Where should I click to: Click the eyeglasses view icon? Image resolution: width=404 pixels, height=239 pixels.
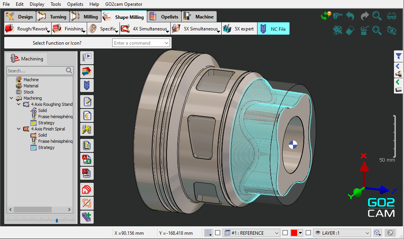tap(391, 16)
